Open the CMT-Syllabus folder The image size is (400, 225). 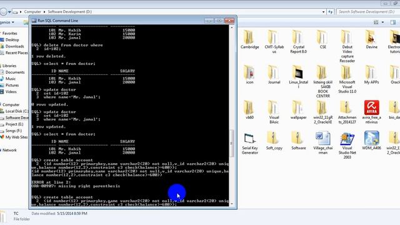pos(274,42)
